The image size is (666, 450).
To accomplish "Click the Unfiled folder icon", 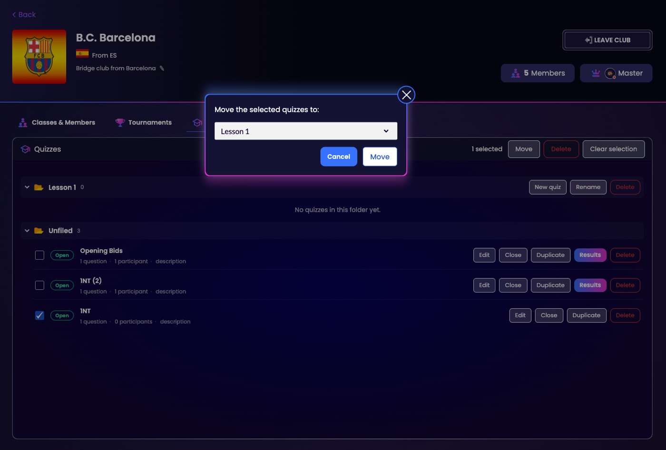I will click(39, 231).
